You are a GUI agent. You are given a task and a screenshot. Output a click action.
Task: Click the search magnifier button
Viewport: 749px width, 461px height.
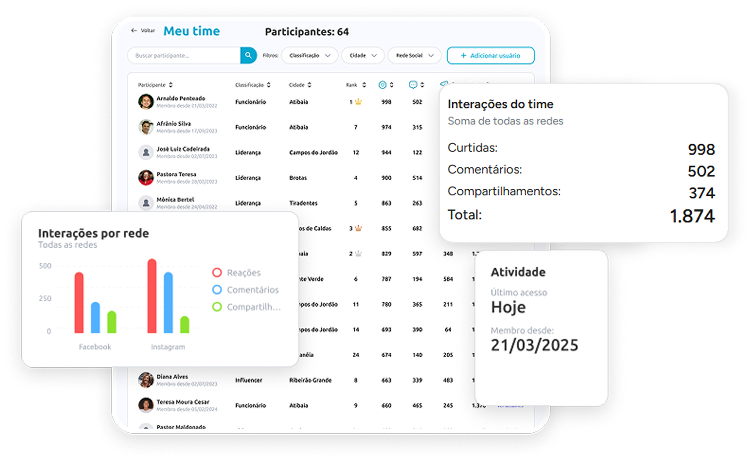pos(248,55)
